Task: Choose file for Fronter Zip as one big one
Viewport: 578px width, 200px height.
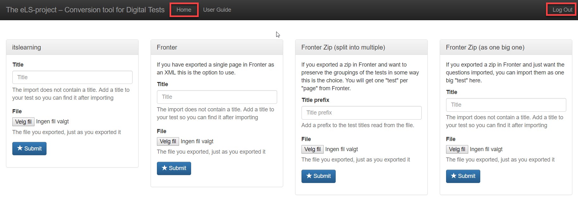Action: 457,149
